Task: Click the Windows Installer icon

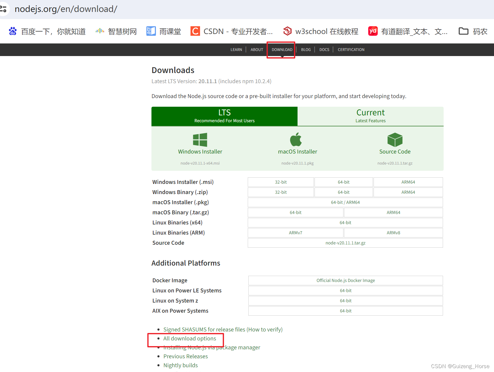Action: [x=200, y=140]
